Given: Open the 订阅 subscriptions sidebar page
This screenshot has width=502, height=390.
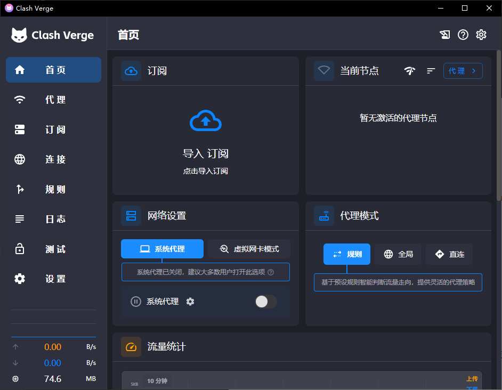Looking at the screenshot, I should click(53, 129).
